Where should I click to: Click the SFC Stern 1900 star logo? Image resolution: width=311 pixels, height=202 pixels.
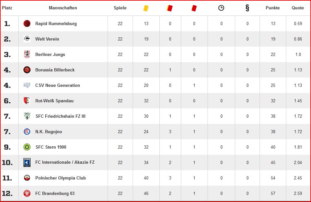27,147
